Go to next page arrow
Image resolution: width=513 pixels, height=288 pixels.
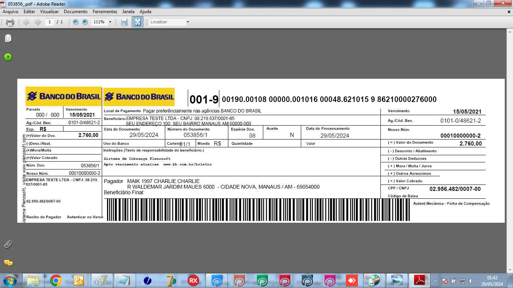(38, 22)
